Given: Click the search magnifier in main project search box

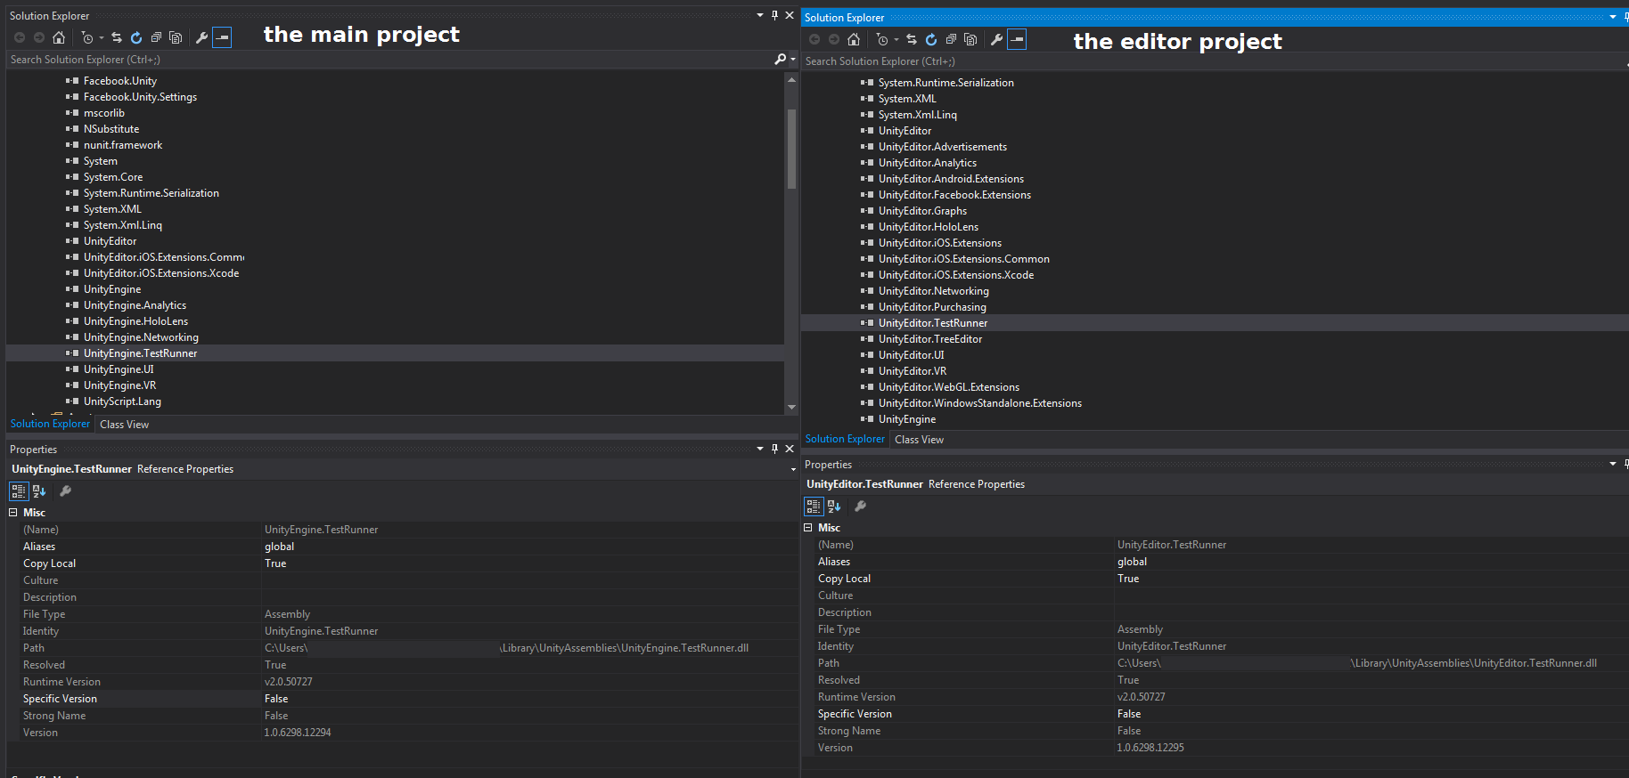Looking at the screenshot, I should tap(780, 59).
